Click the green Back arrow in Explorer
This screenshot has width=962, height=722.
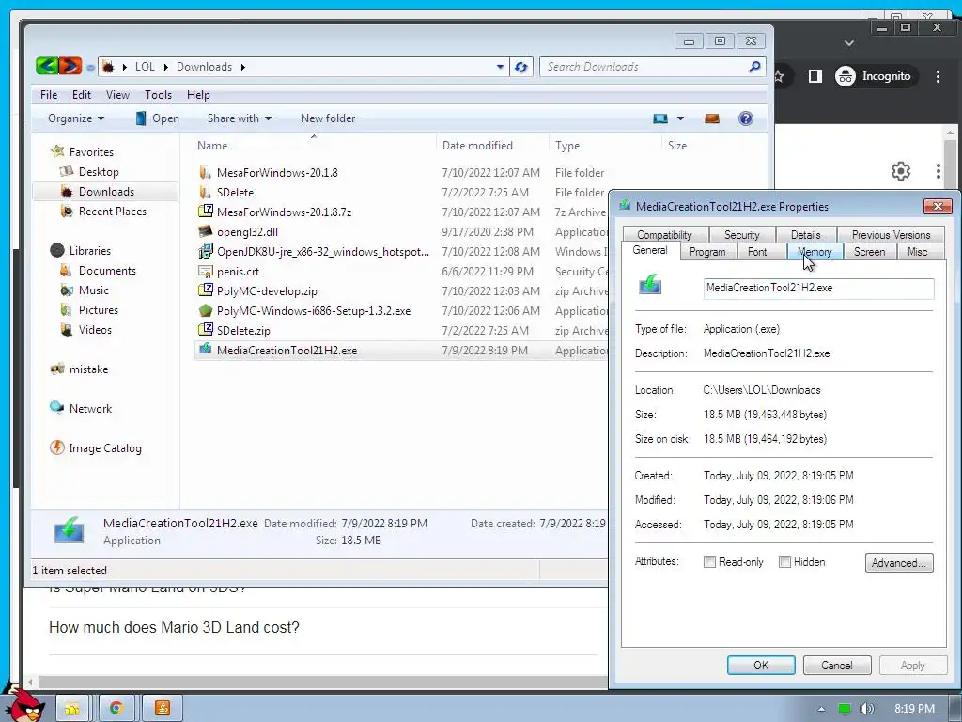click(47, 67)
